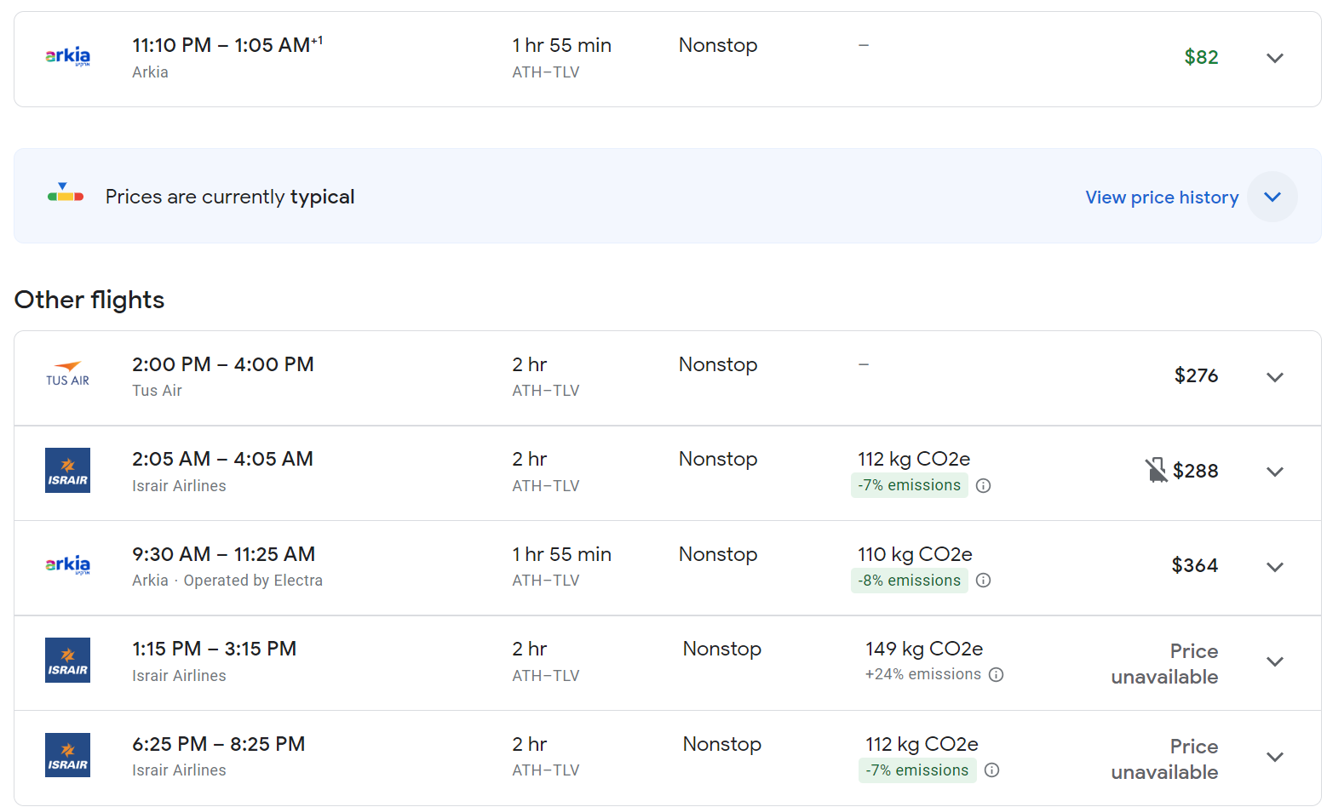Expand the Tus Air $276 flight details
Image resolution: width=1327 pixels, height=807 pixels.
[1274, 377]
